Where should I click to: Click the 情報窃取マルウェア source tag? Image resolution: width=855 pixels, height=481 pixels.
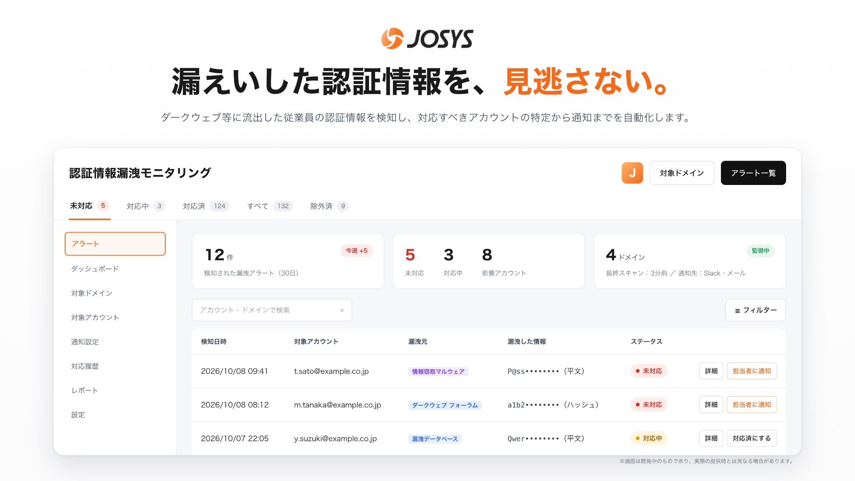click(438, 372)
